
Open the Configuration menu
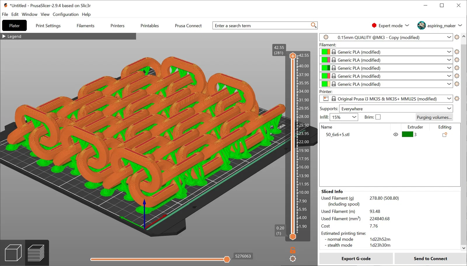66,14
